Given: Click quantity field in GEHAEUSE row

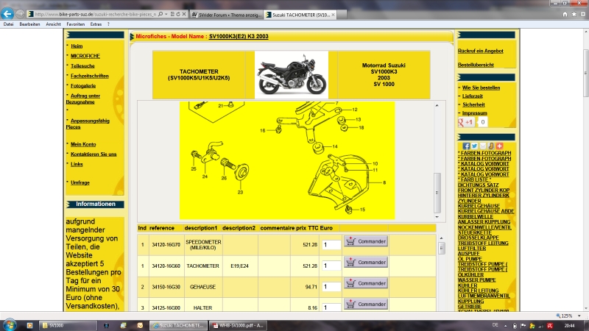Looking at the screenshot, I should click(331, 287).
